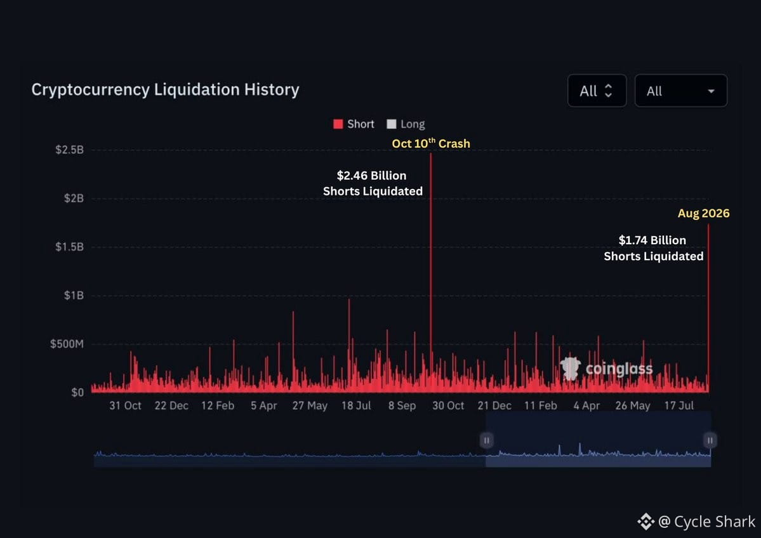Click the $2B y-axis label

74,199
